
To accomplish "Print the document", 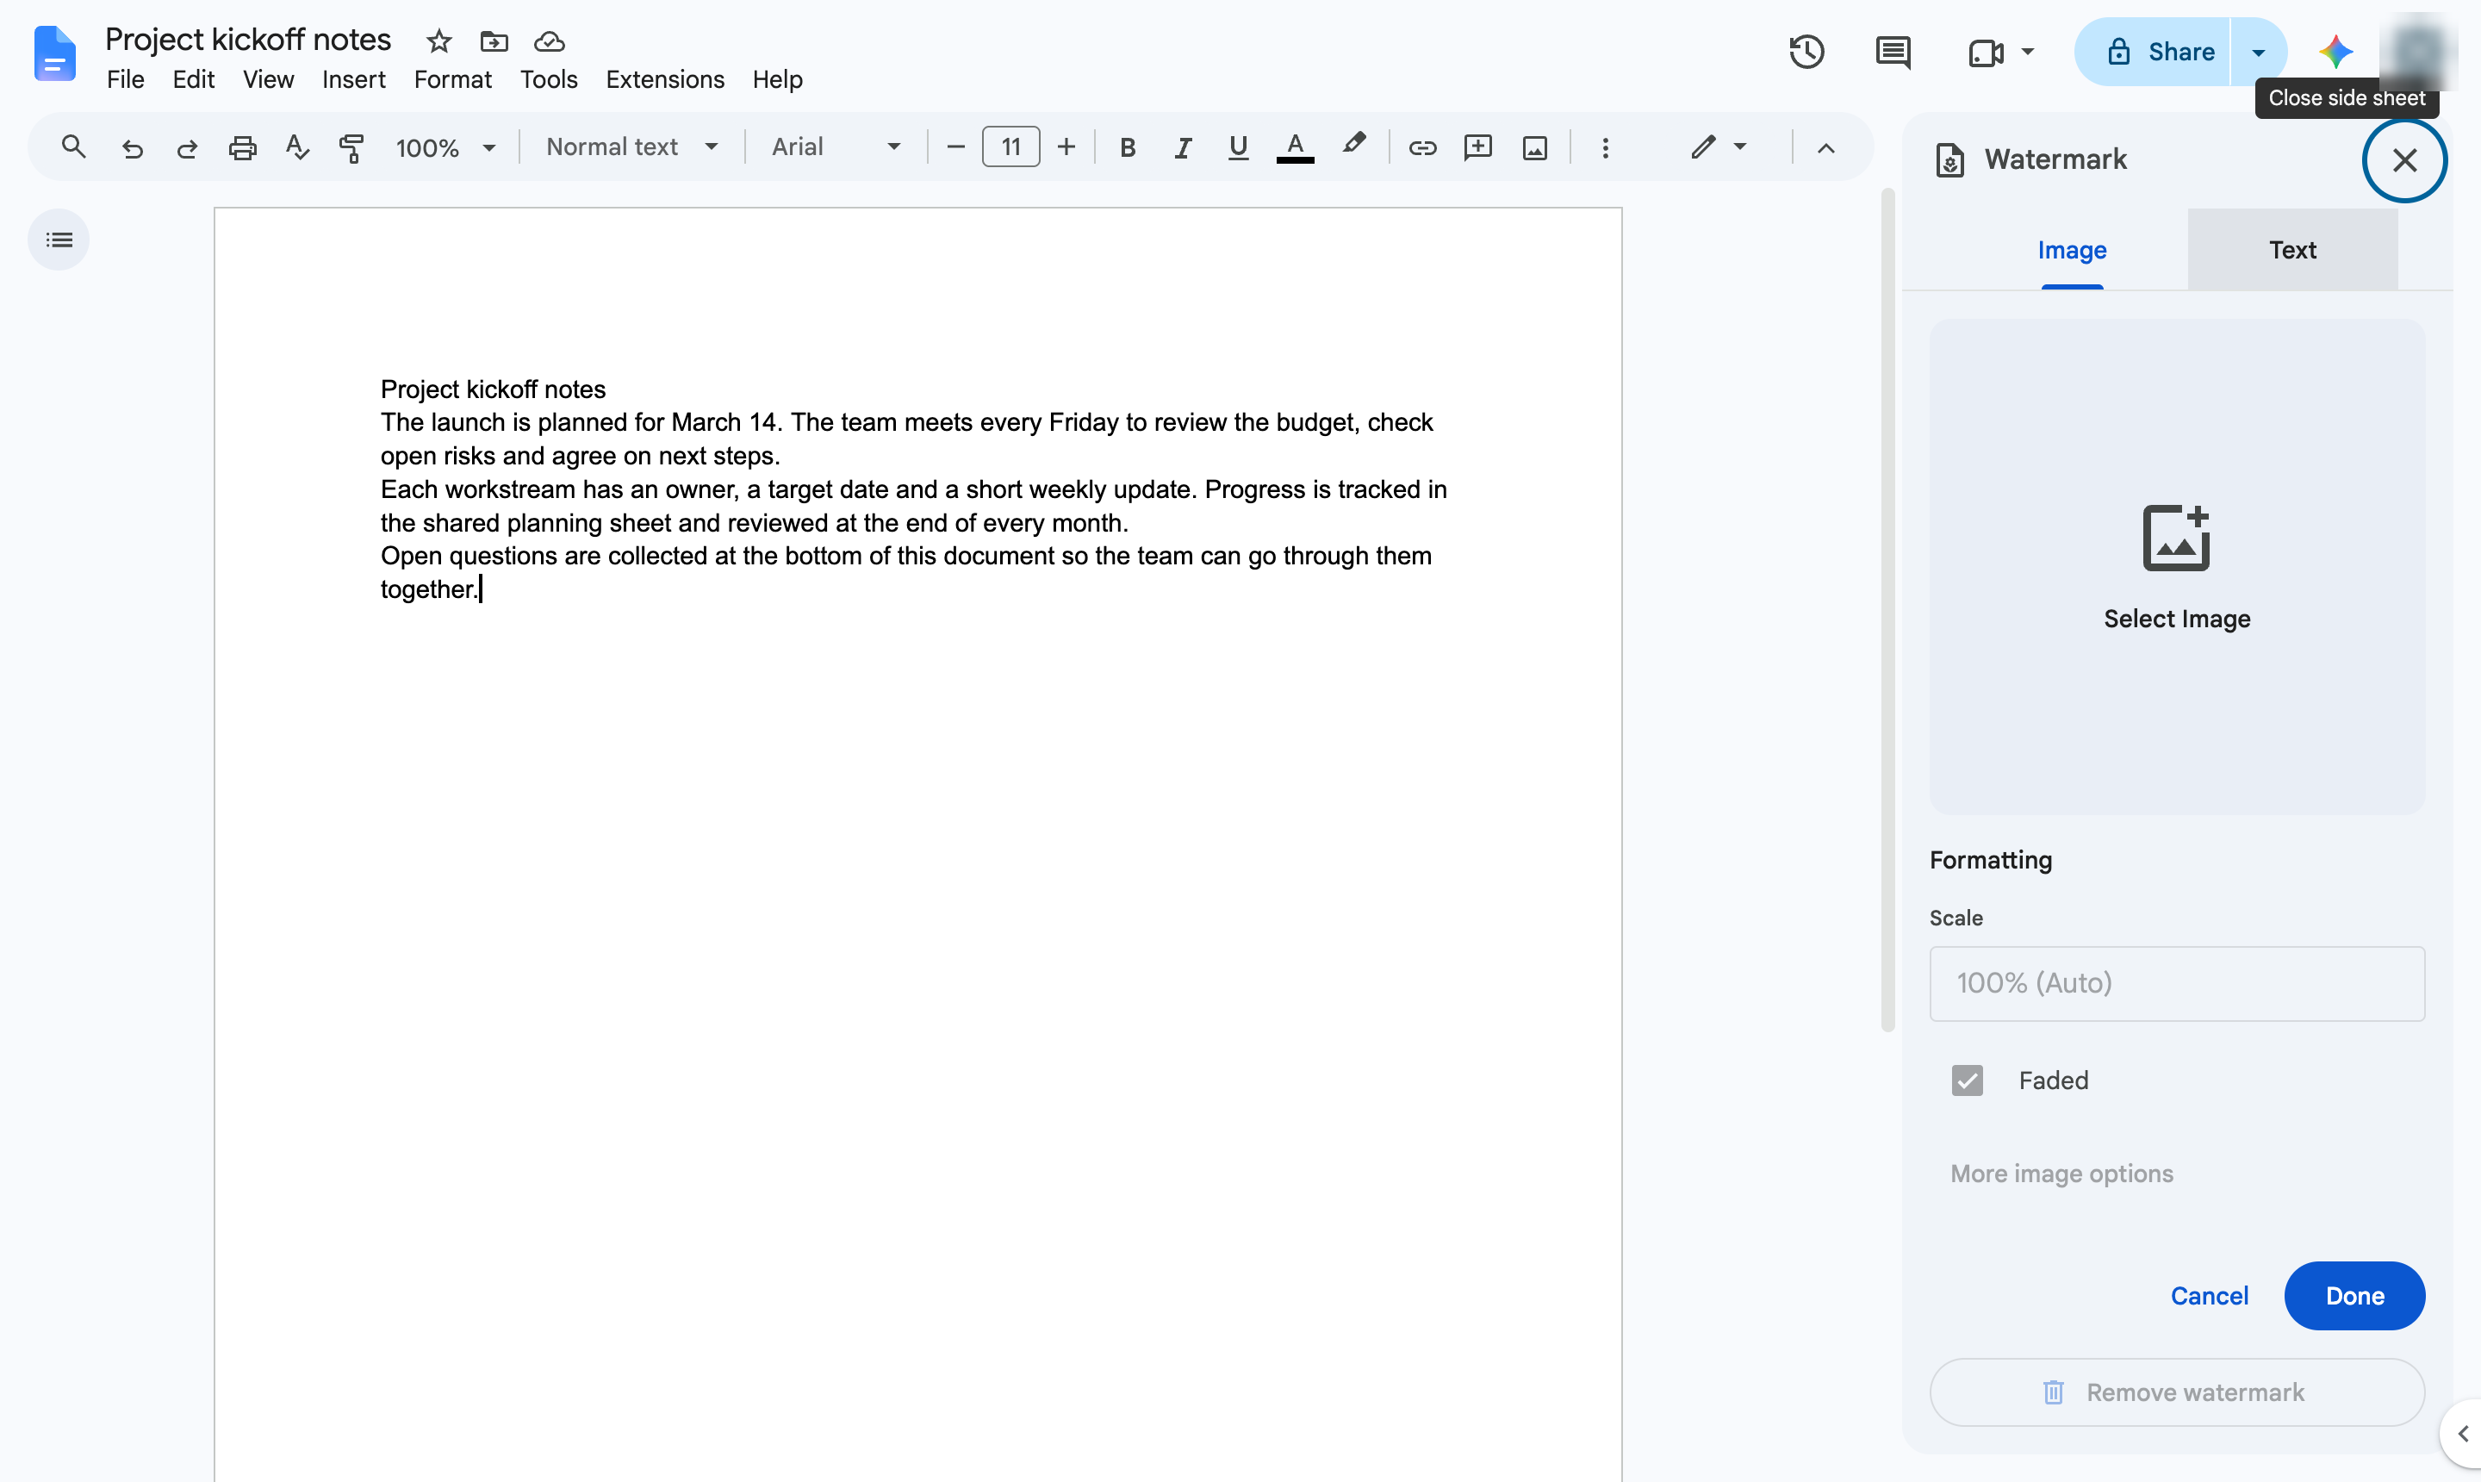I will click(243, 149).
